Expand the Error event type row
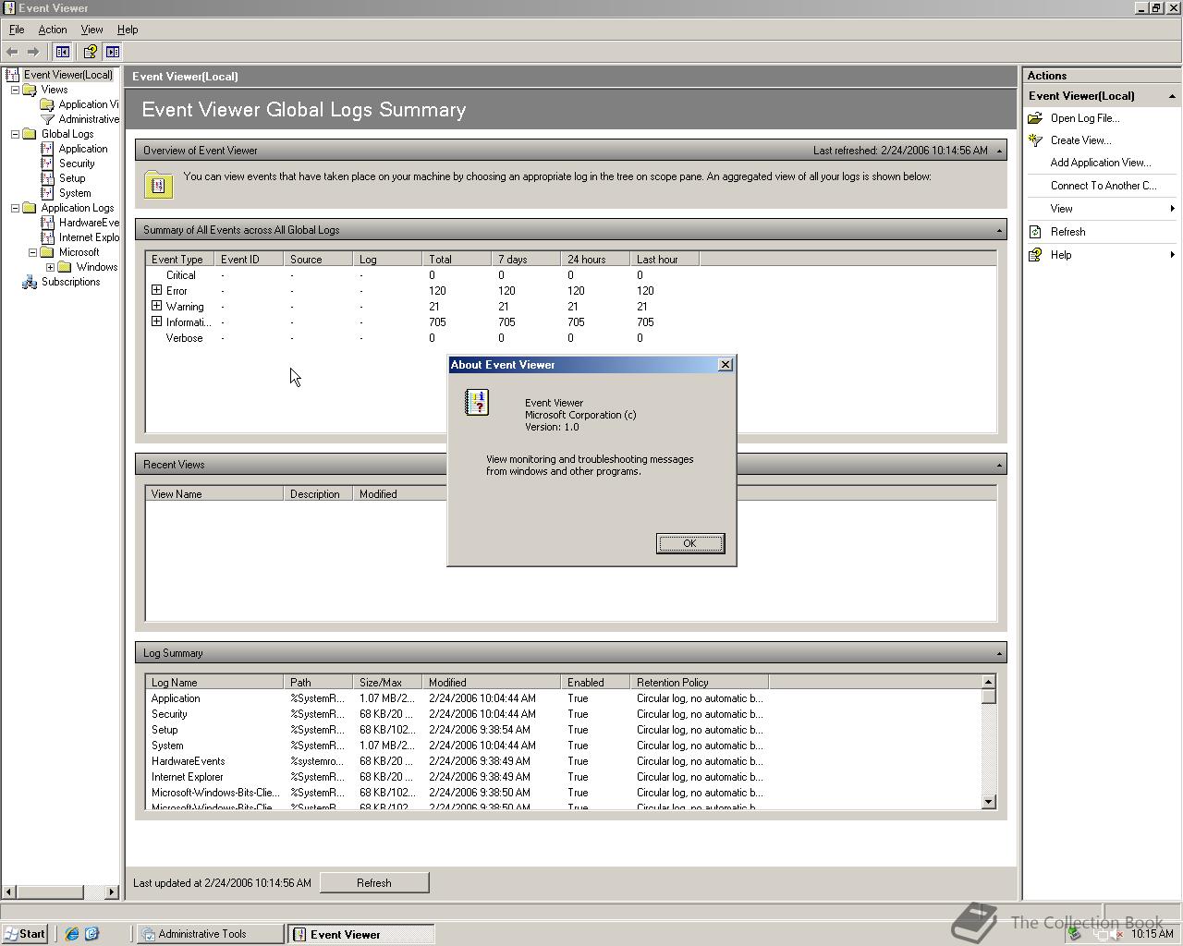The width and height of the screenshot is (1183, 946). click(x=156, y=290)
